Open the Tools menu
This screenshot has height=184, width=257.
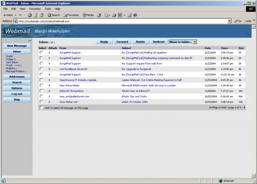click(x=48, y=9)
